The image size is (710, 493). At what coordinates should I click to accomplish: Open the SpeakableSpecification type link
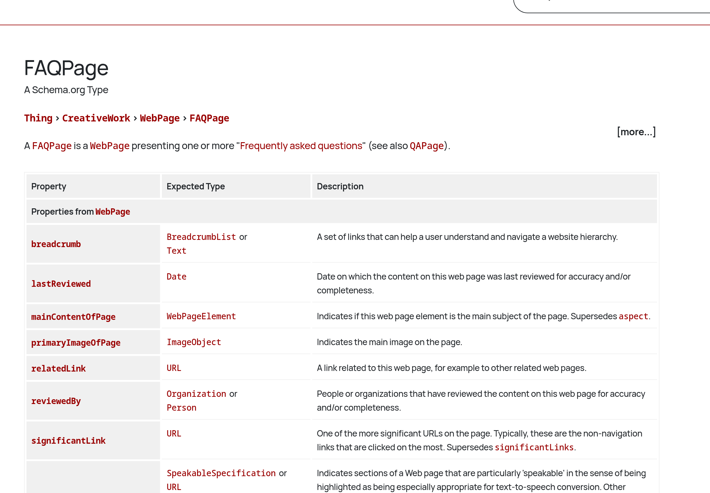coord(221,473)
